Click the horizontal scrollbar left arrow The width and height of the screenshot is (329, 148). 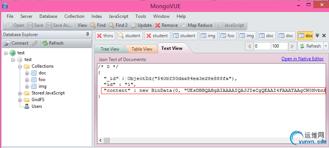[x=100, y=140]
